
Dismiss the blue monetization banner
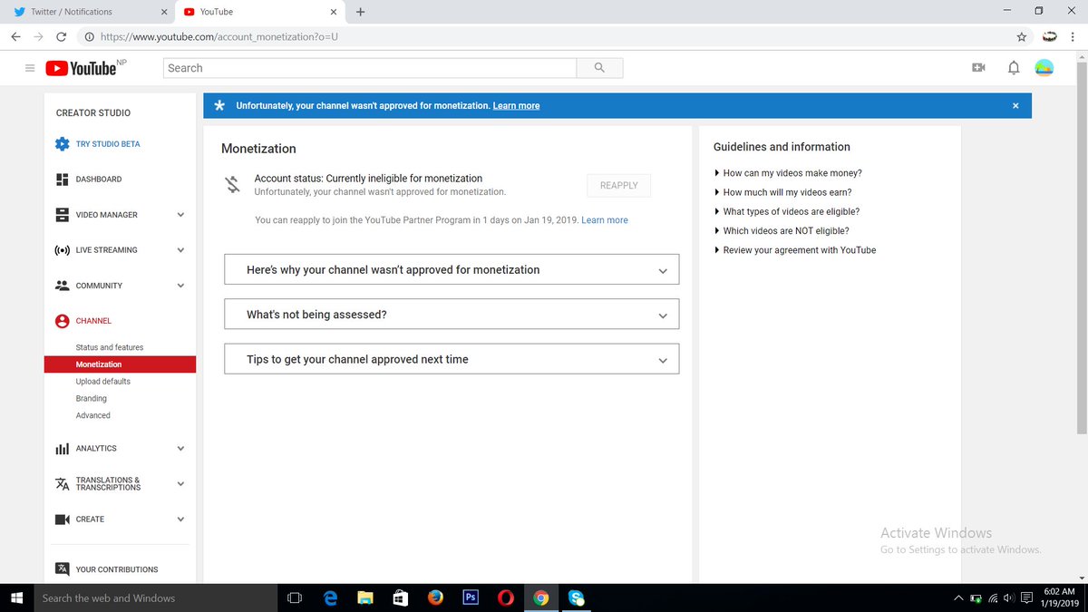(x=1015, y=106)
